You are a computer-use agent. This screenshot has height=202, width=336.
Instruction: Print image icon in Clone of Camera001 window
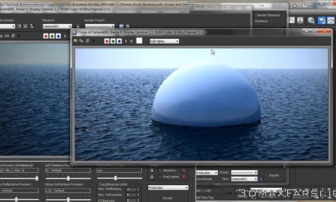click(x=87, y=41)
